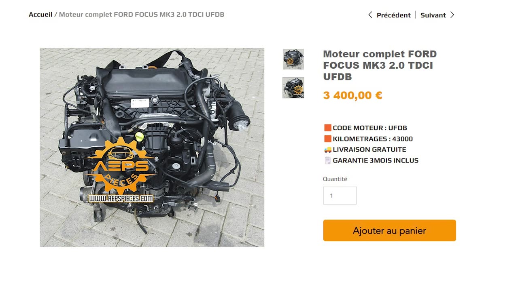The width and height of the screenshot is (518, 291).
Task: Click the orange square before KILOMETRAGES
Action: (x=328, y=139)
